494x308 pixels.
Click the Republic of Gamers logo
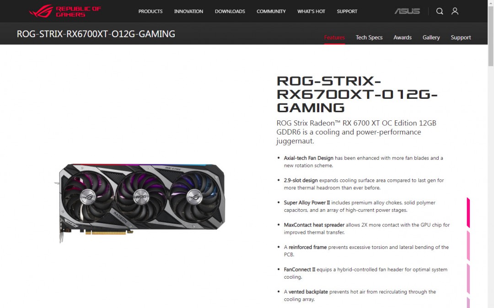tap(65, 11)
